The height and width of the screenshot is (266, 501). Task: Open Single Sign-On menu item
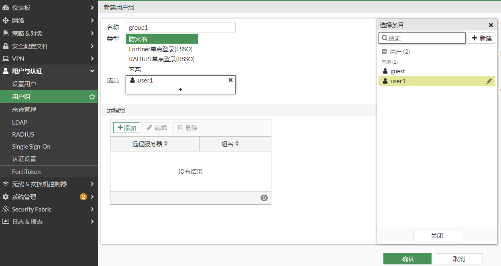pyautogui.click(x=49, y=146)
